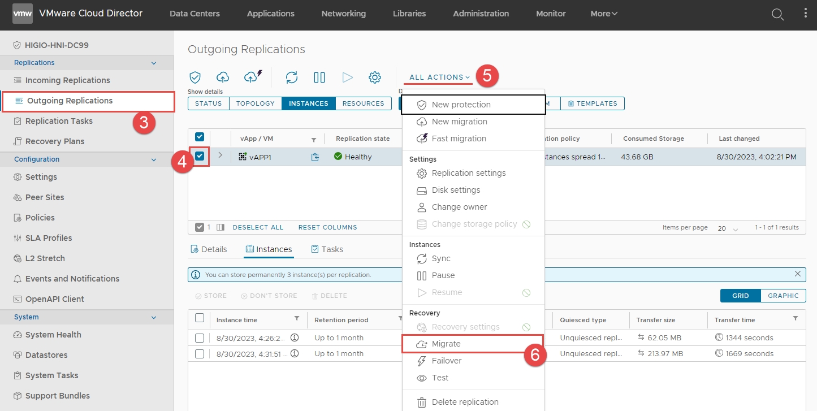Click the New protection shield toolbar icon
Screen dimensions: 817x411
(x=195, y=77)
